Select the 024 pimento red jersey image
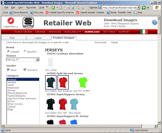Screen dimensions: 162x133 (x=63, y=83)
